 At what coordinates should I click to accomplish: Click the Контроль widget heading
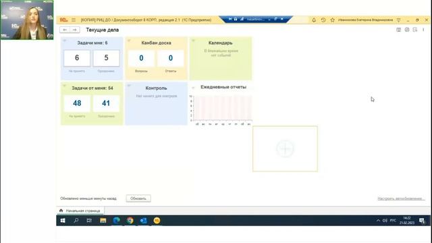coord(156,88)
